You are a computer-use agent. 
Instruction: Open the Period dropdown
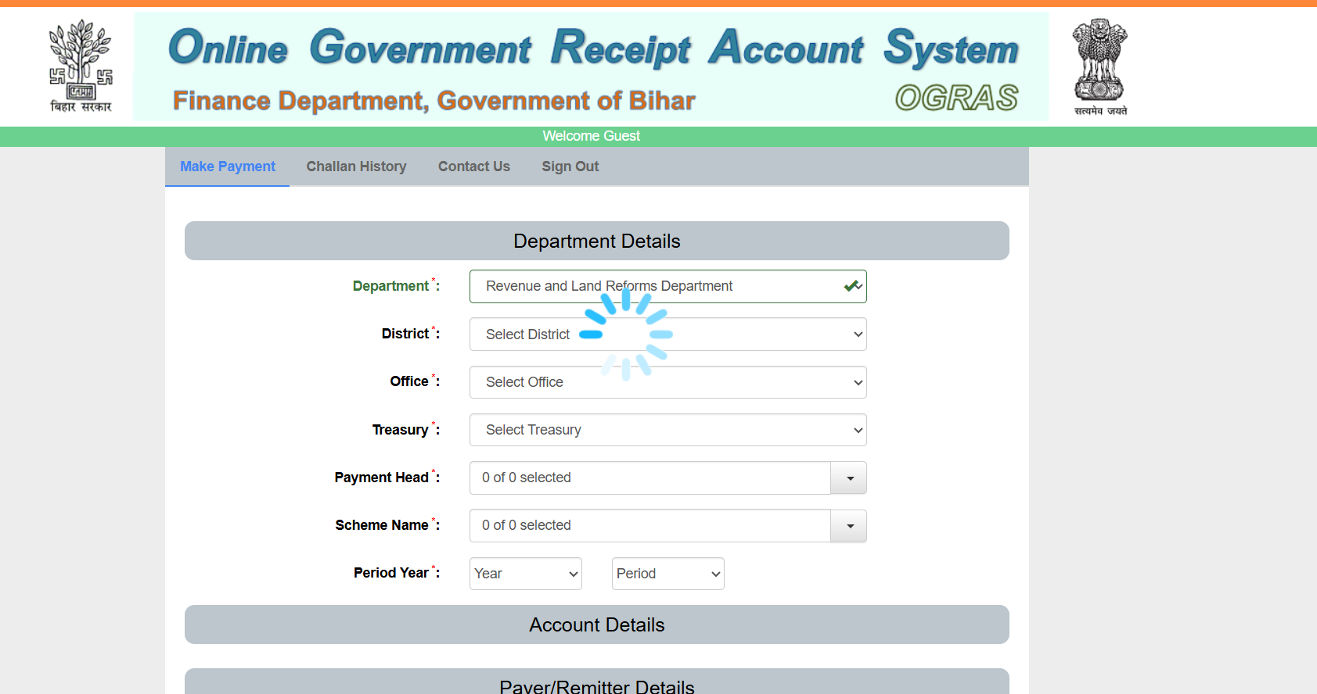668,574
